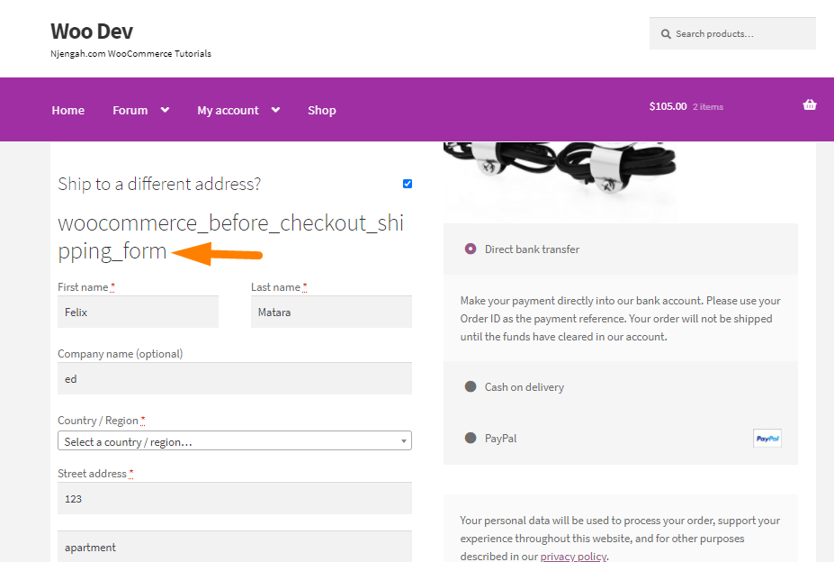
Task: Select Direct bank transfer payment option
Action: pyautogui.click(x=471, y=249)
